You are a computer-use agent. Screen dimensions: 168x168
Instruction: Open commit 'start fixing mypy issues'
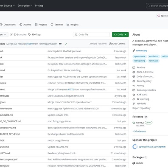[59, 121]
